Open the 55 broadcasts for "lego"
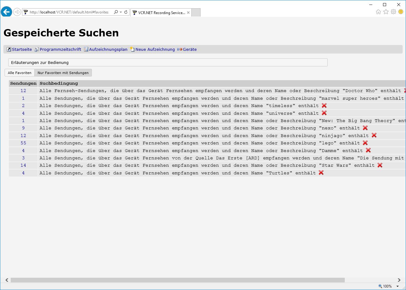 pos(23,143)
